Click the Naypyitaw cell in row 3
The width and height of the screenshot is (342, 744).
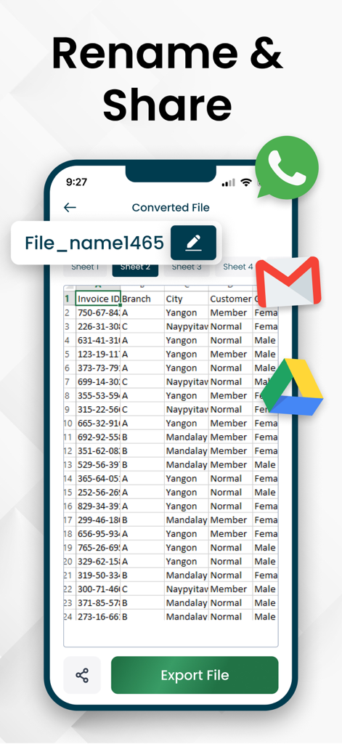(x=187, y=326)
